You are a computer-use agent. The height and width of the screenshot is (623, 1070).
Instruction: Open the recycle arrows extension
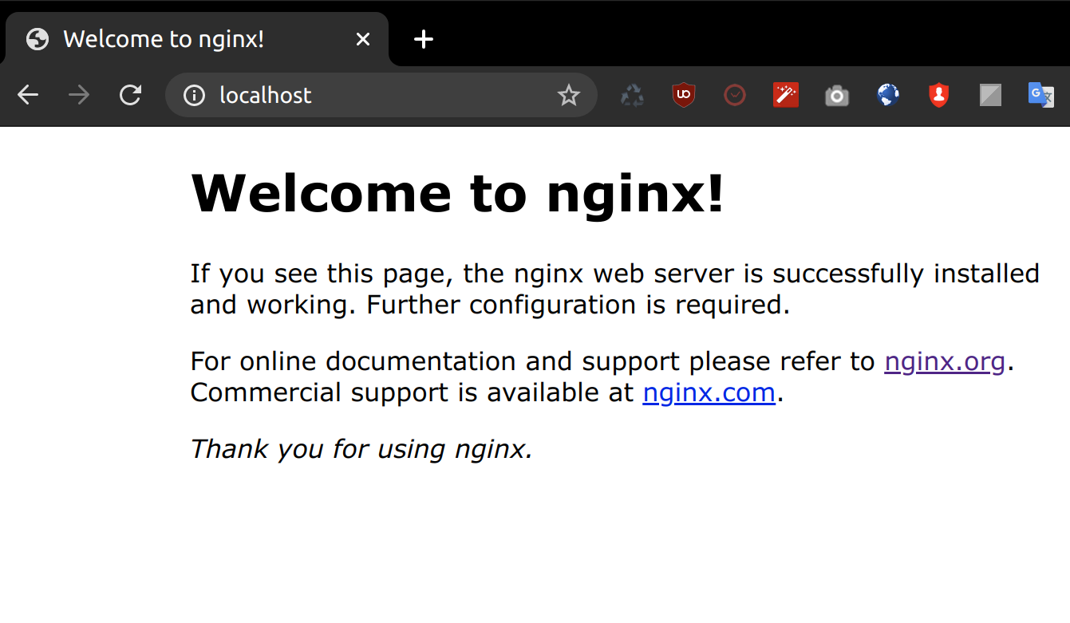coord(633,96)
